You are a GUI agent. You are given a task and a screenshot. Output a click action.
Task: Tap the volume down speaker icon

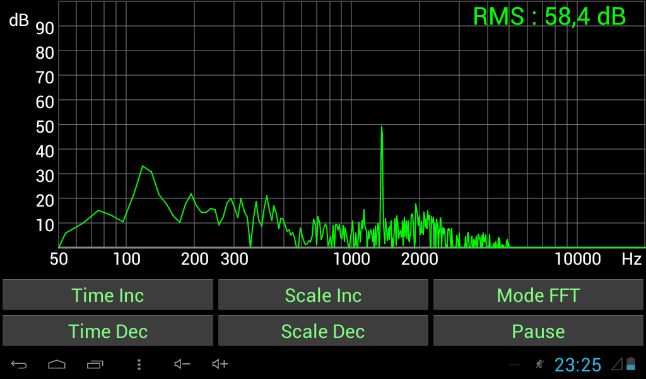point(182,364)
